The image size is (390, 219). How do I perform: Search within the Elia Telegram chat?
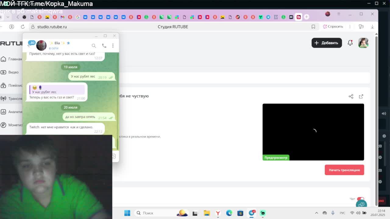(x=94, y=46)
